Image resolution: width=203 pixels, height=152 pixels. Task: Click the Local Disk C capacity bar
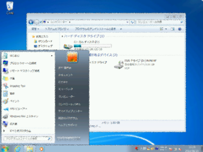pyautogui.click(x=93, y=46)
